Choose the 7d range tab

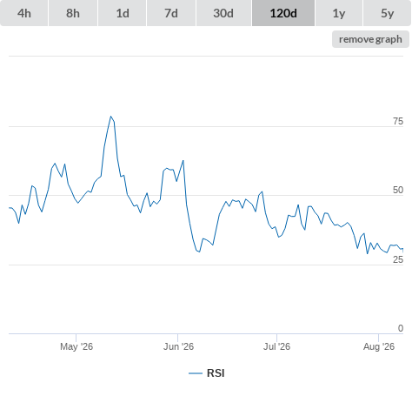[171, 13]
